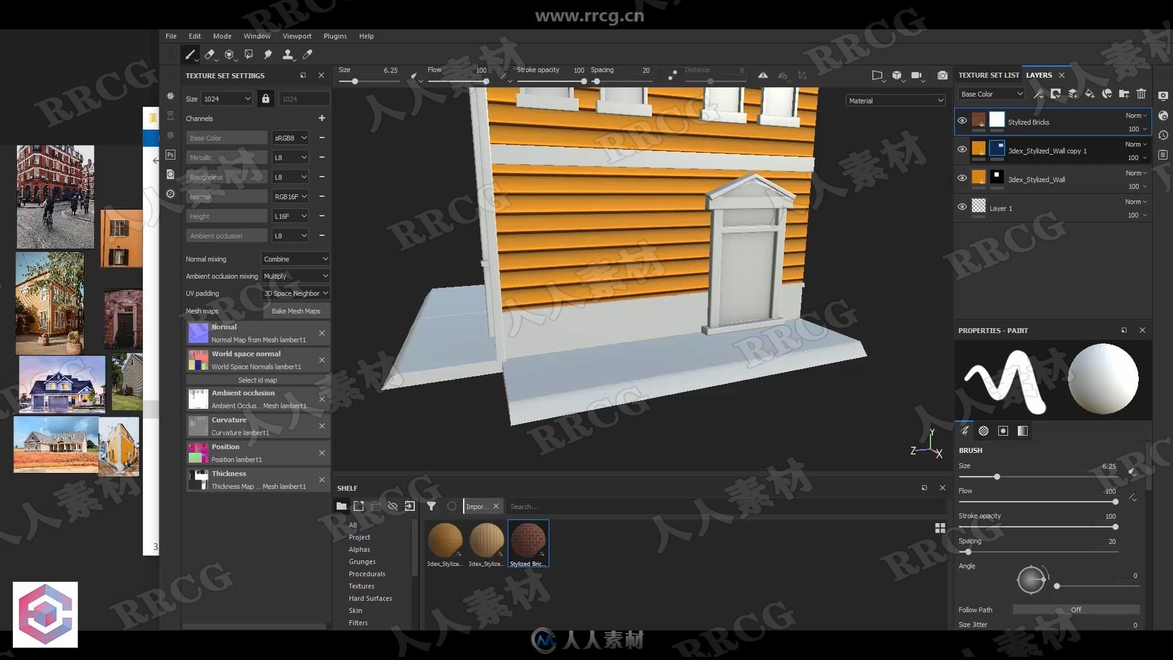Click Bake Mesh Maps button
This screenshot has height=660, width=1173.
click(x=296, y=311)
